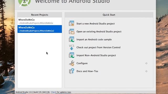Screen dimensions: 168x94
Task: Click the VCS checkout arrow icon
Action: point(72,47)
